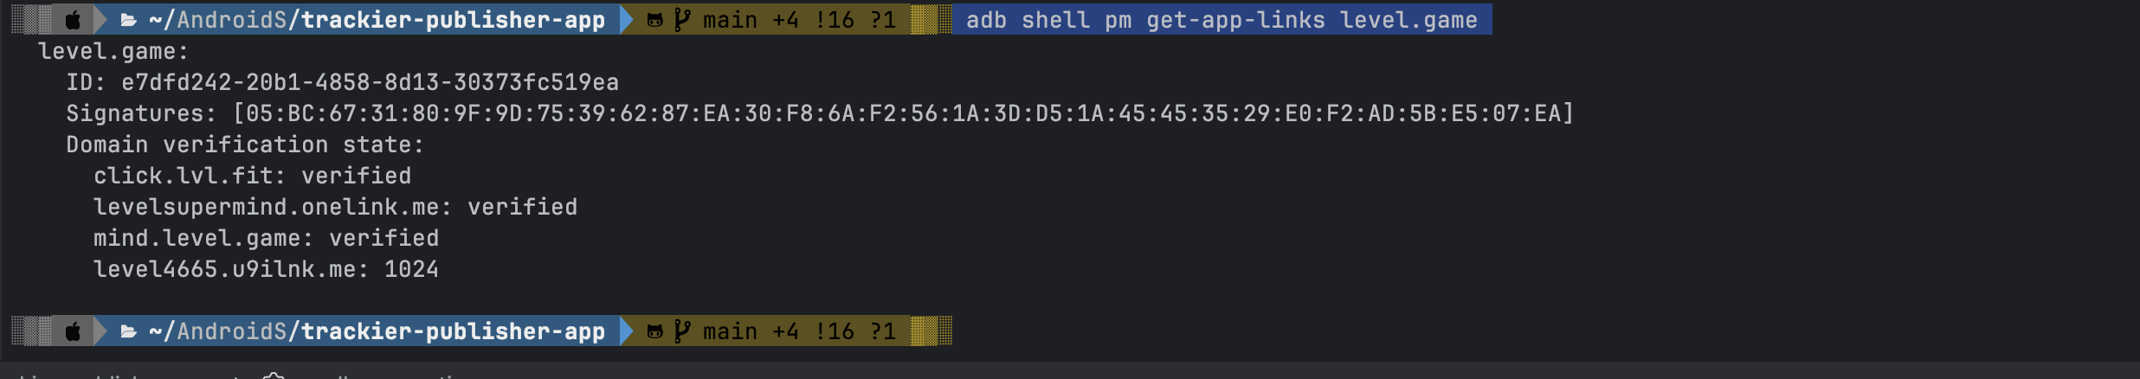Click the main branch status in top prompt

click(x=798, y=20)
